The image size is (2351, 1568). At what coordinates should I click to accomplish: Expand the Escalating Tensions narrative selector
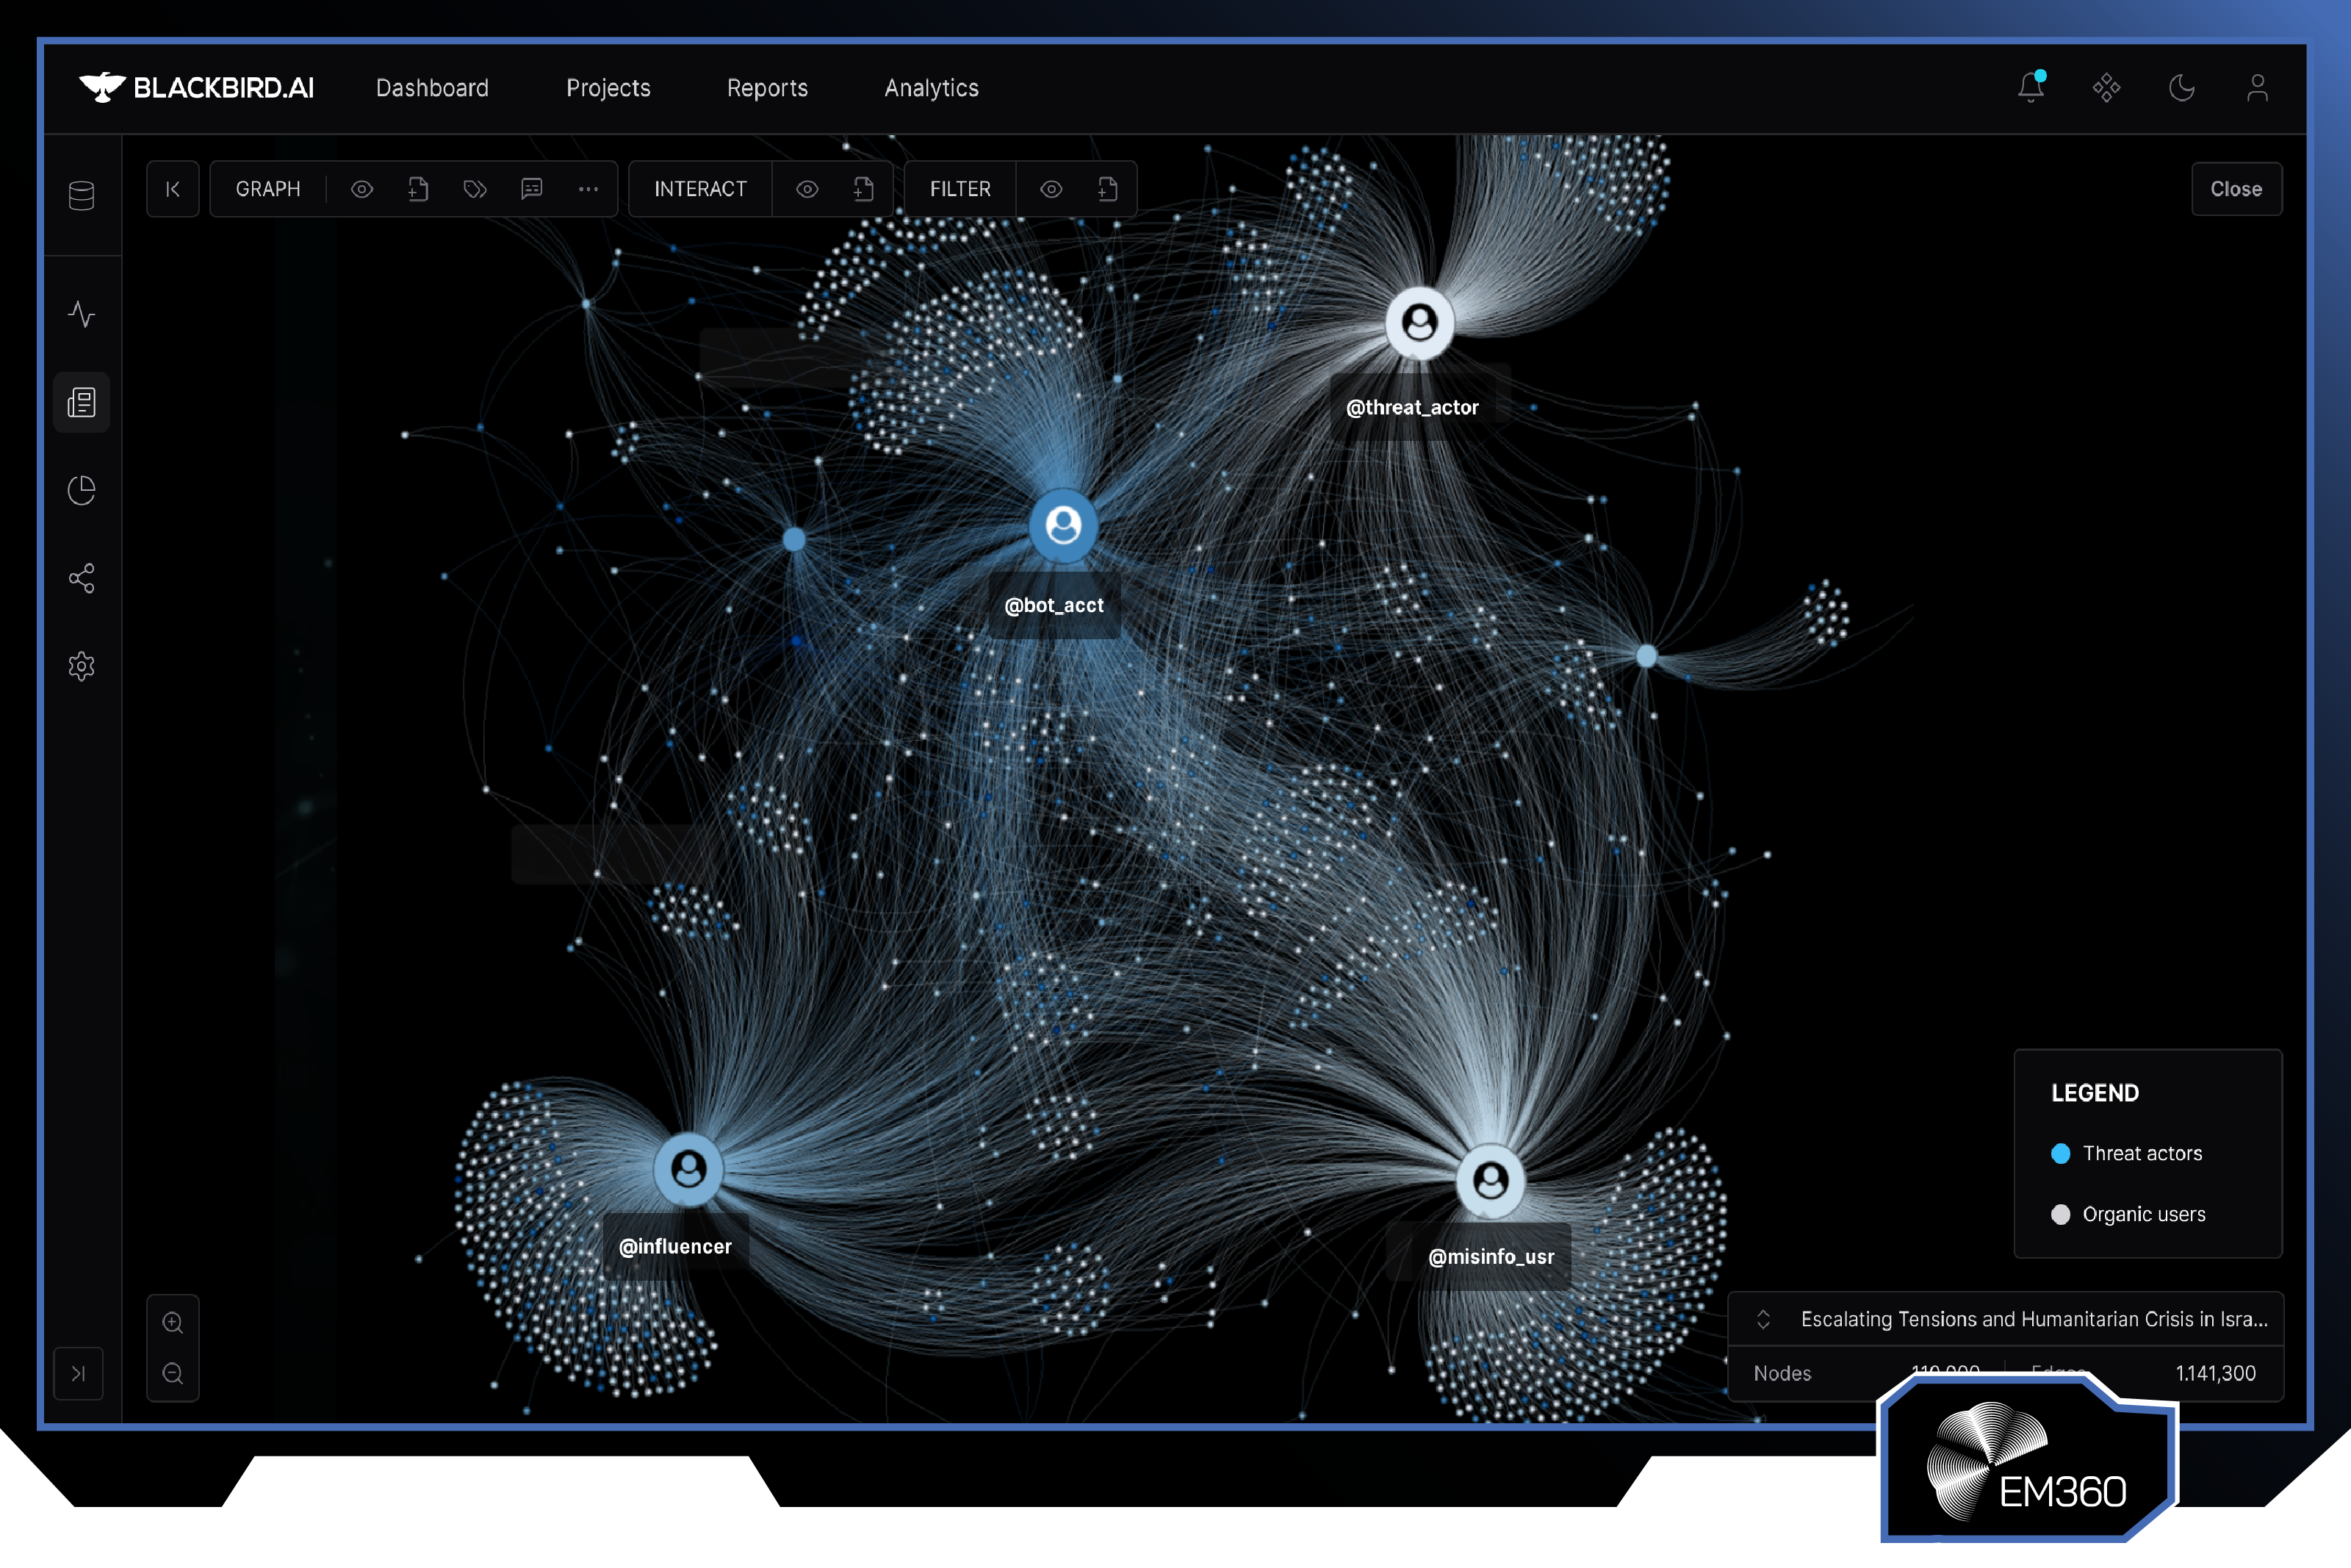1763,1319
